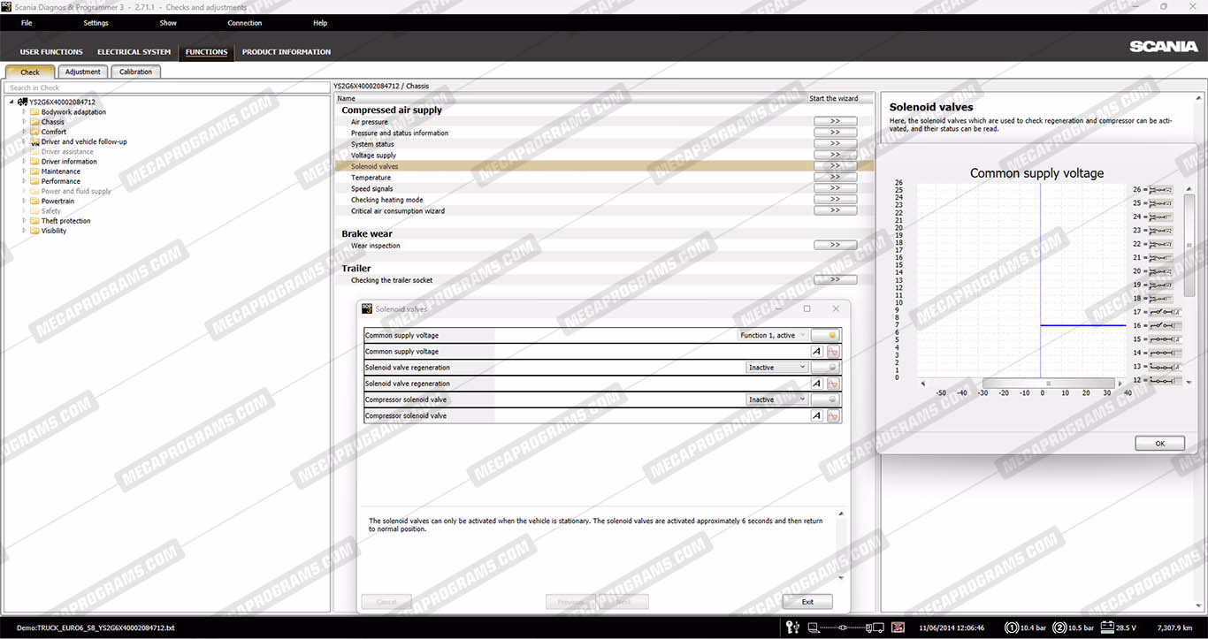This screenshot has width=1208, height=639.
Task: Click the Scania logo in the header
Action: tap(1163, 46)
